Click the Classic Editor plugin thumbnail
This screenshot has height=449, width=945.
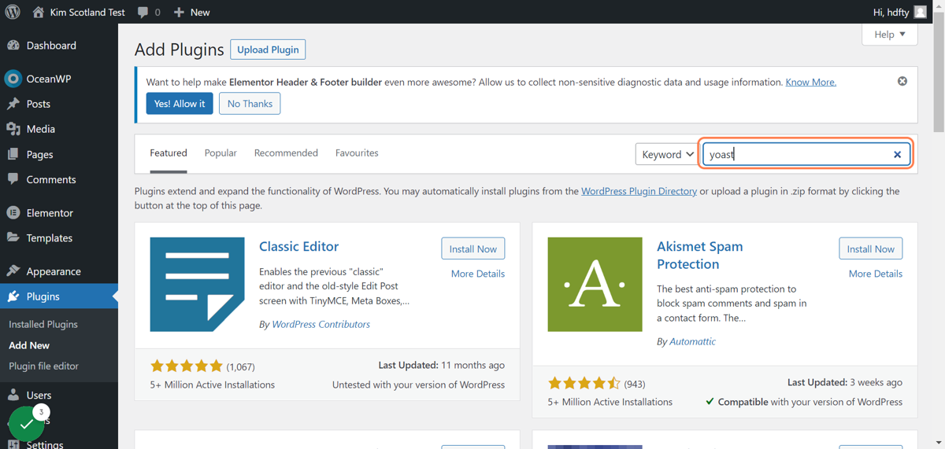198,284
